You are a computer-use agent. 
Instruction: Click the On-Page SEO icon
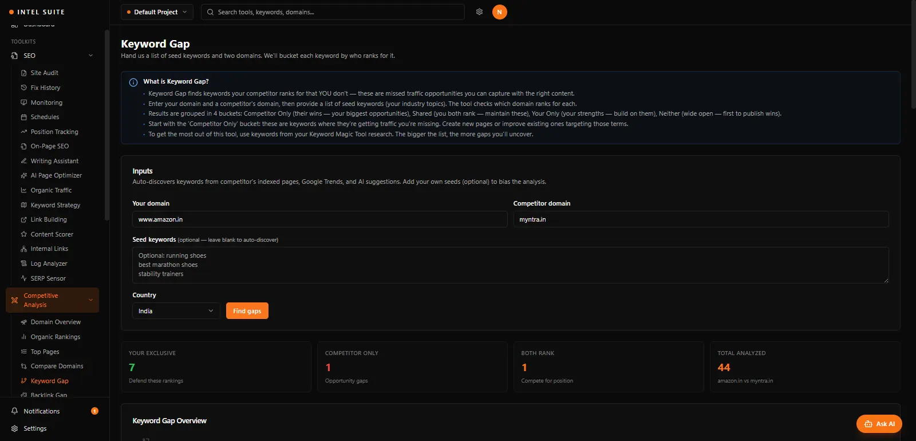tap(23, 147)
